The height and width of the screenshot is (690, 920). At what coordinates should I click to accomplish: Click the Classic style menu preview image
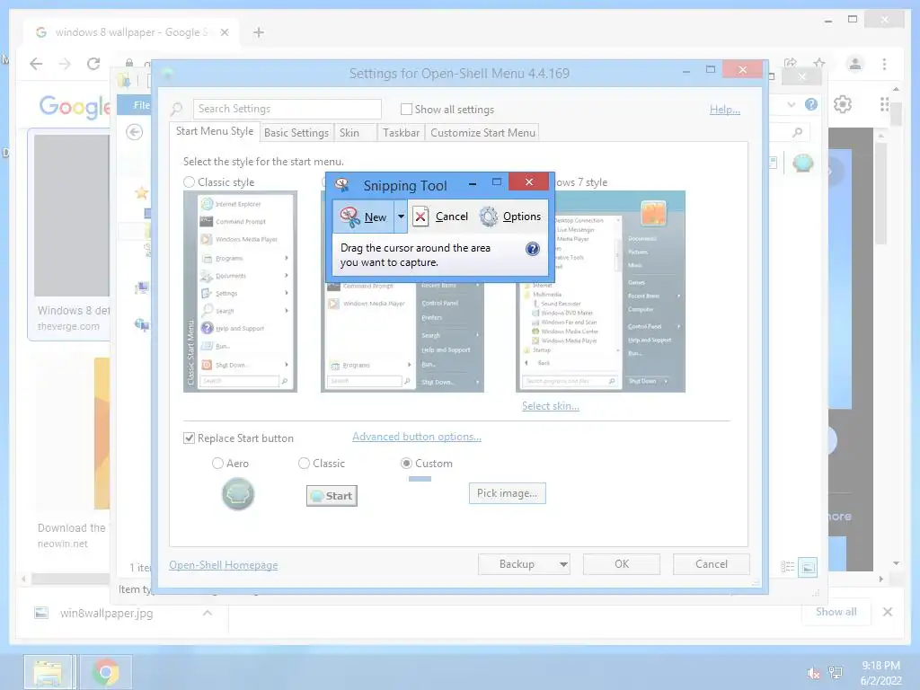click(240, 292)
